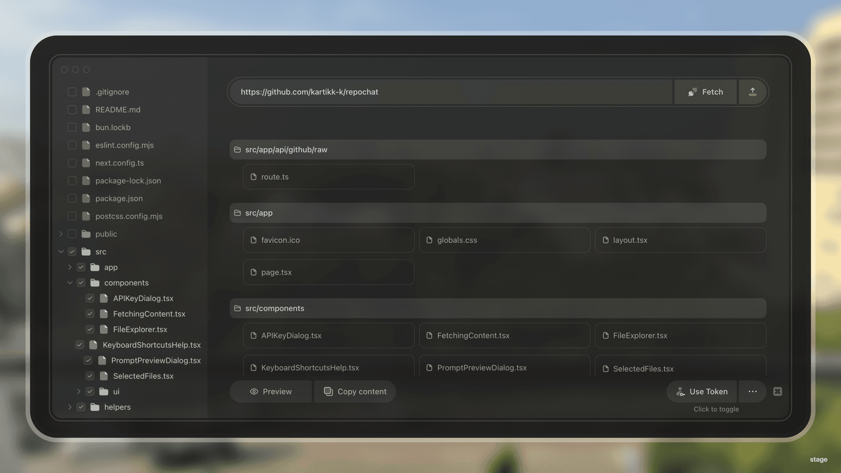The image size is (841, 473).
Task: Select the layout.tsx file card
Action: 680,240
